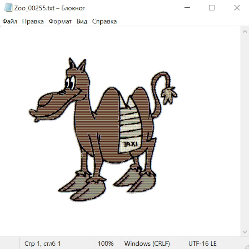
Task: Click the TAXI sign on the camel
Action: pyautogui.click(x=130, y=144)
